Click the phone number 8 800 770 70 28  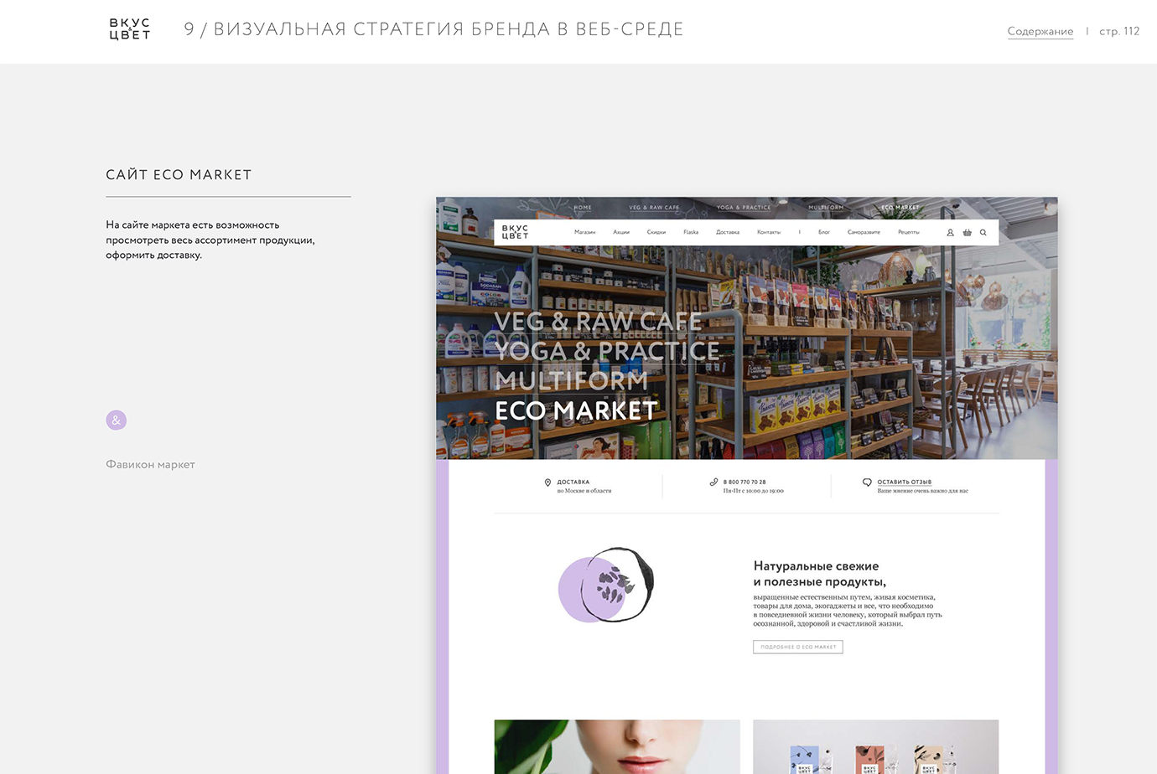pyautogui.click(x=745, y=482)
